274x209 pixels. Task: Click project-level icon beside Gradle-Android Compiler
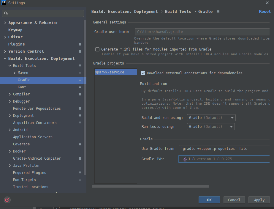(x=80, y=158)
